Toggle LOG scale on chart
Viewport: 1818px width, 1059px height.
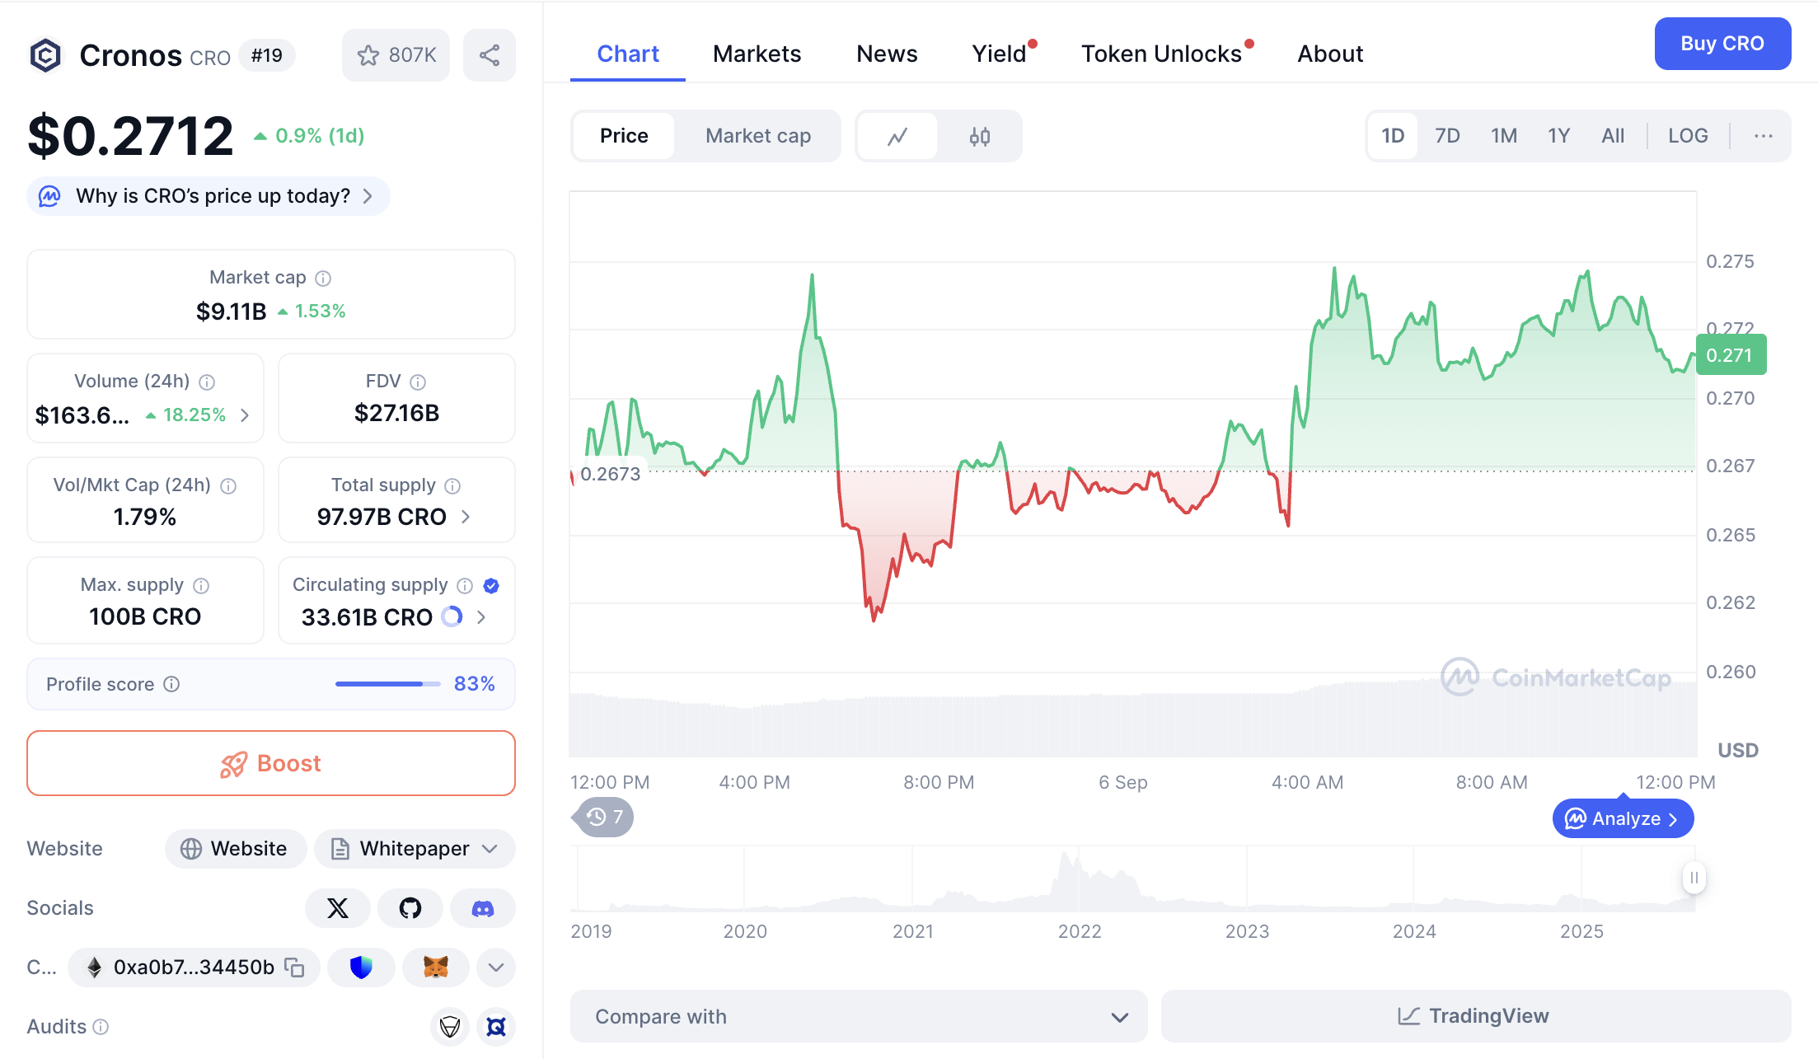pos(1688,136)
